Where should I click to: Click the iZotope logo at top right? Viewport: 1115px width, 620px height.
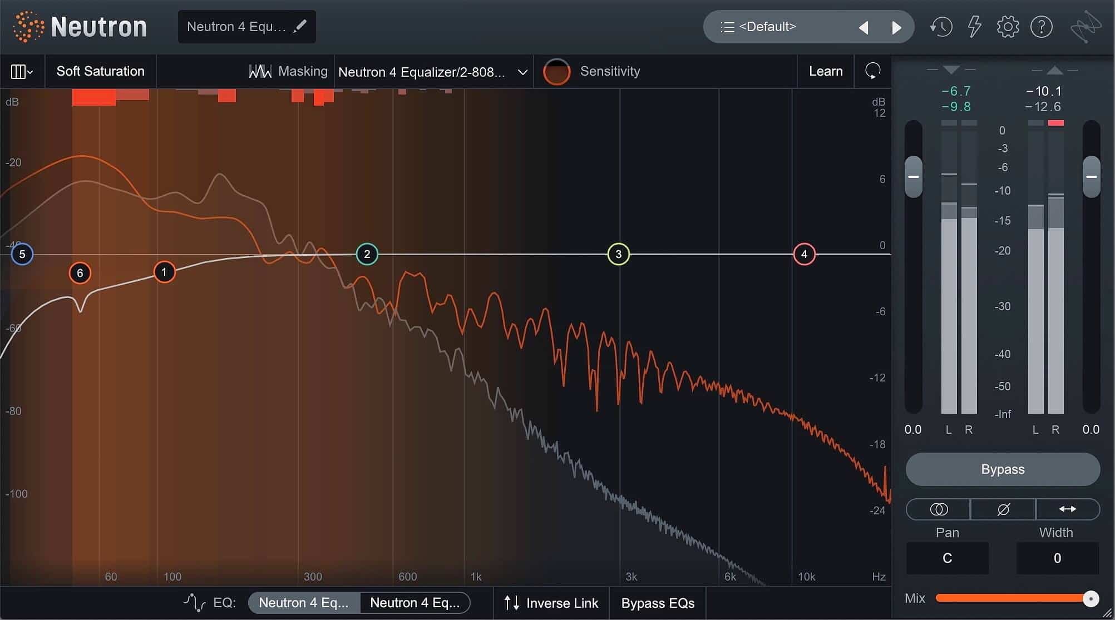[x=1086, y=27]
